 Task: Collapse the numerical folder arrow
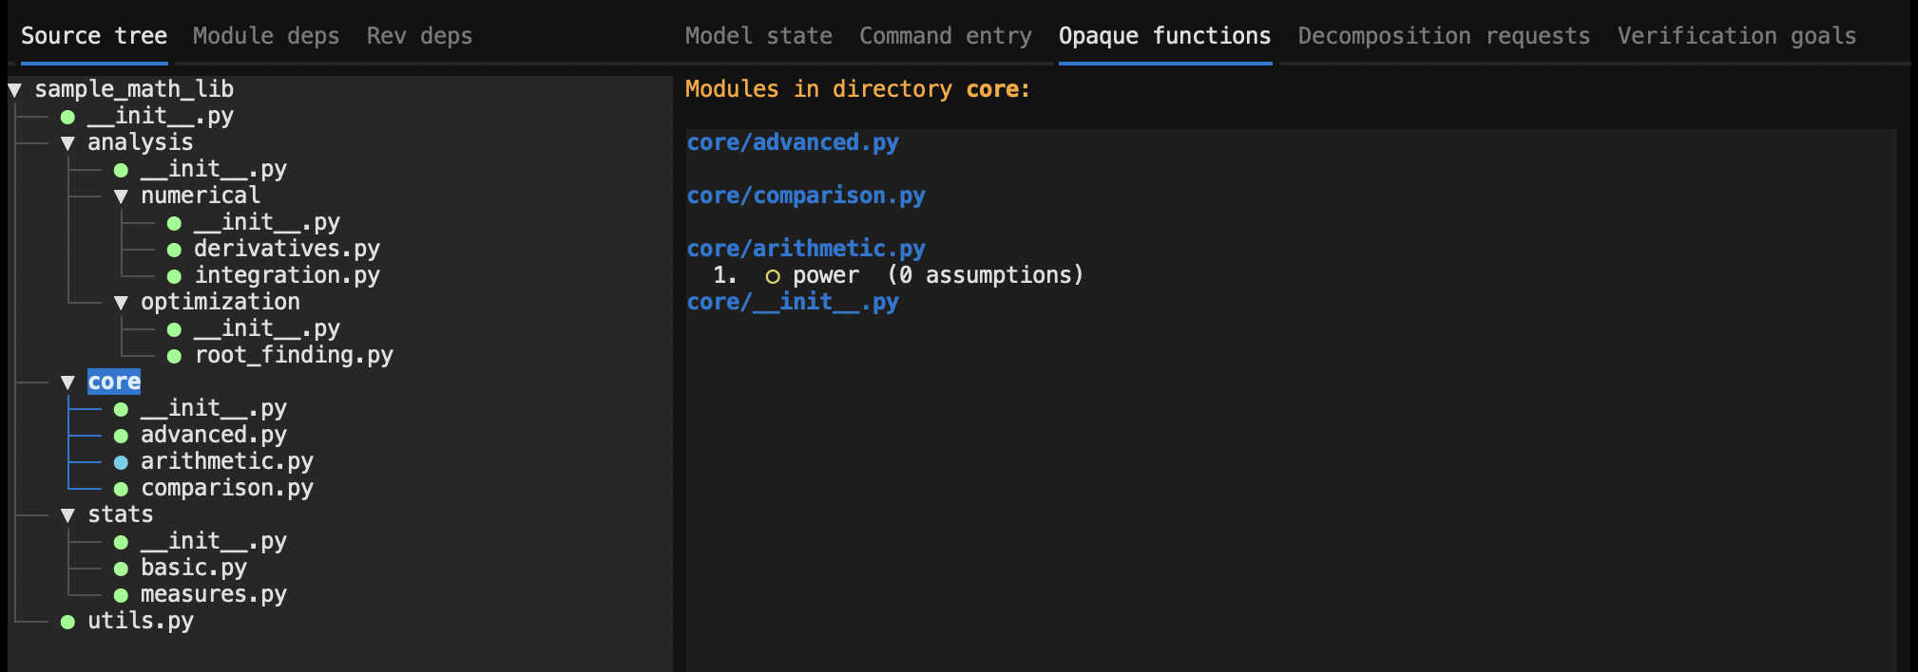coord(121,196)
